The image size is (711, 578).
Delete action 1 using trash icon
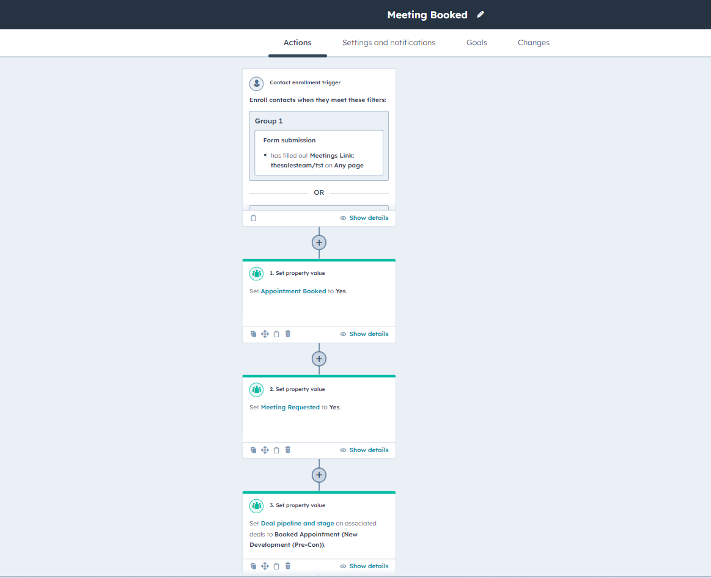pos(288,334)
